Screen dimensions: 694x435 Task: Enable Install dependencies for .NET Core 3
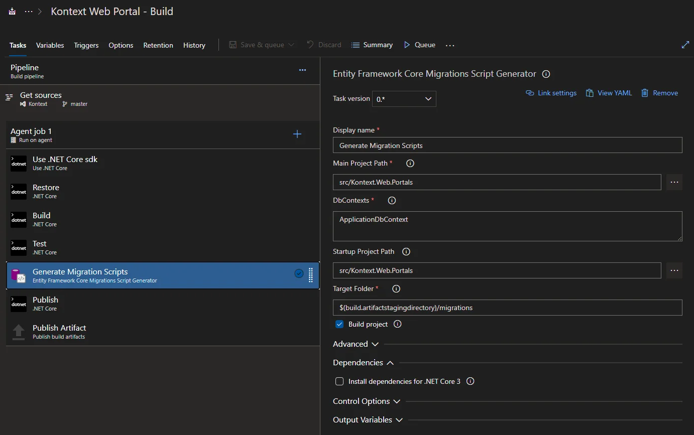[x=339, y=381]
